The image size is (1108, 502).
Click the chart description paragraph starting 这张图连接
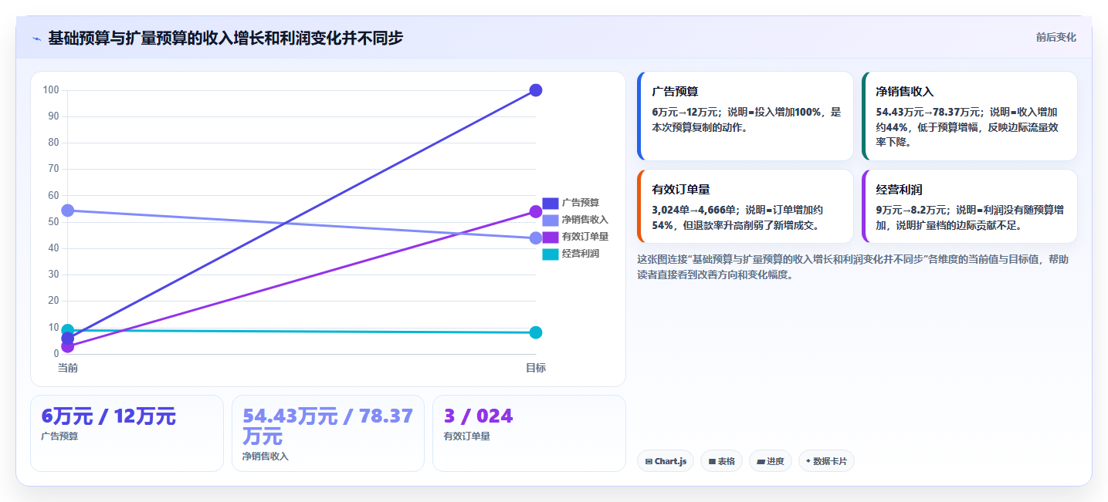[852, 267]
